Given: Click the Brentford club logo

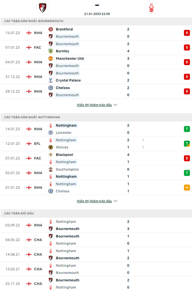Looking at the screenshot, I should (51, 29).
